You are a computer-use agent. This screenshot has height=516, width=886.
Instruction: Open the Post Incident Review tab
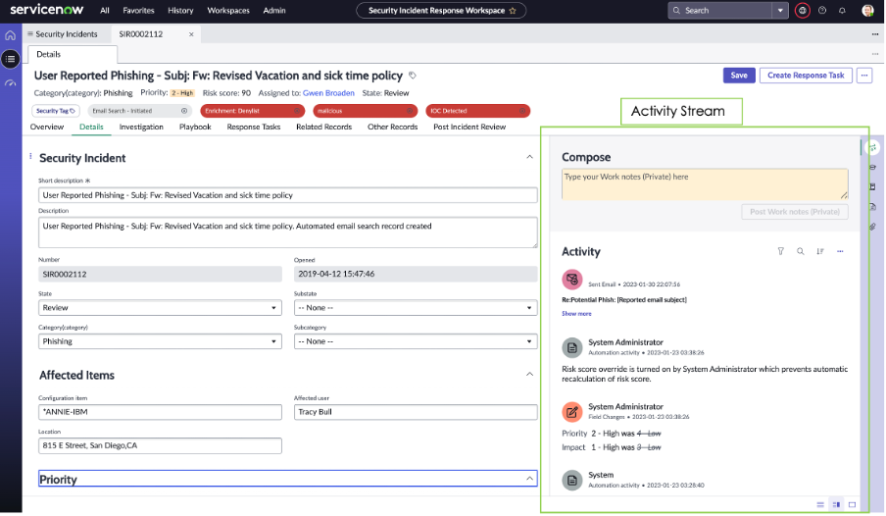(469, 127)
